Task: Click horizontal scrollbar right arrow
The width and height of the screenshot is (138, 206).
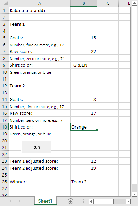Action: click(x=128, y=201)
